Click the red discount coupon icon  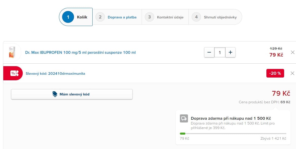(x=13, y=73)
